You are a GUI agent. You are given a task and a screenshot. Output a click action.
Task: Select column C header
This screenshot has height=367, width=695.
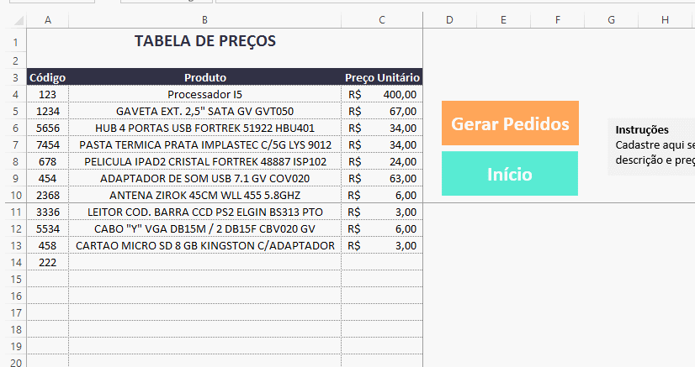click(382, 19)
